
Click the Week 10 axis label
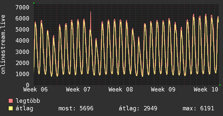point(206,90)
